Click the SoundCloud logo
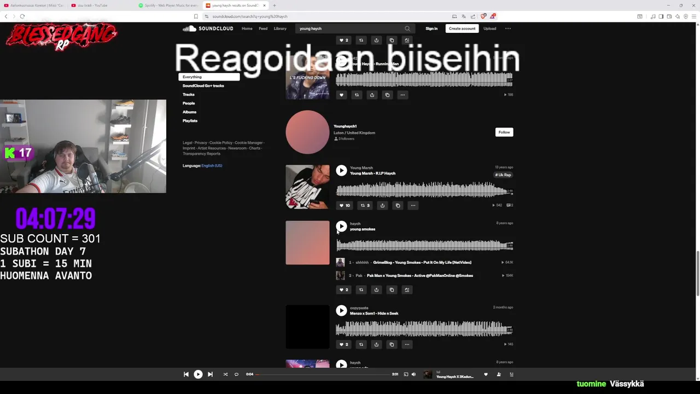This screenshot has height=394, width=700. tap(208, 28)
